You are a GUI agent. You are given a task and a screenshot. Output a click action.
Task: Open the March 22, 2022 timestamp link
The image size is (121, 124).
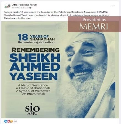pyautogui.click(x=20, y=8)
